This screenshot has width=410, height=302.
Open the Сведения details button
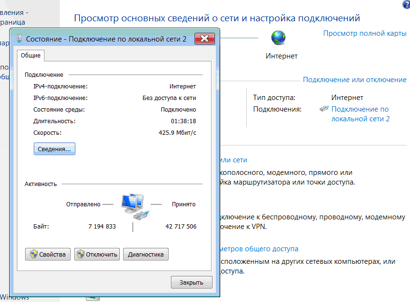(x=55, y=149)
